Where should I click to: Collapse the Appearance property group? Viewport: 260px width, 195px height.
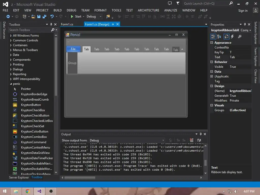coord(212,43)
